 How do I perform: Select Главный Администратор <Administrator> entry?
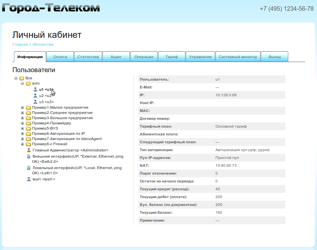[x=71, y=150]
